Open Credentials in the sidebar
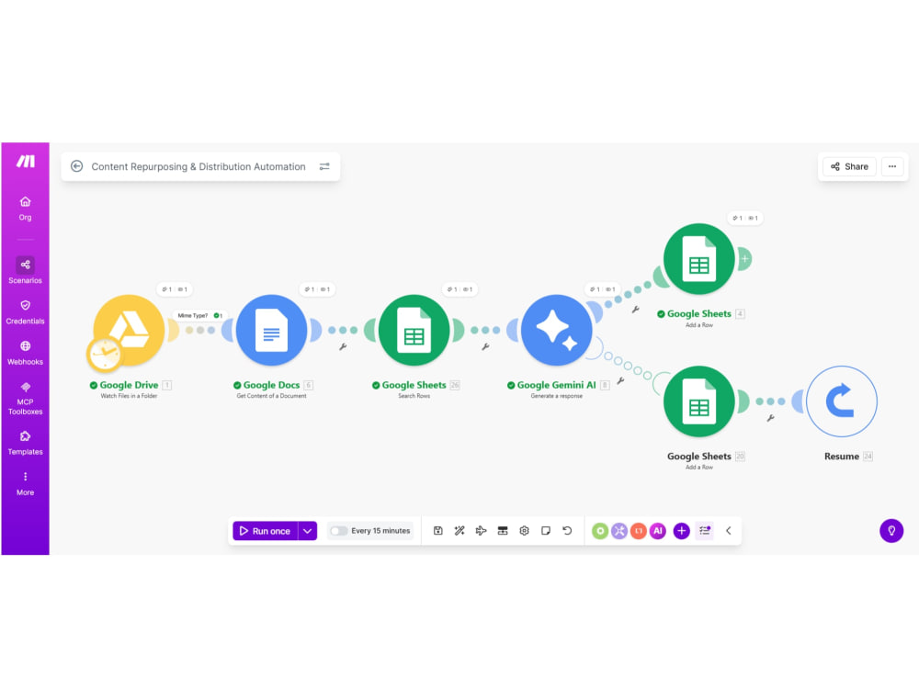 coord(25,312)
